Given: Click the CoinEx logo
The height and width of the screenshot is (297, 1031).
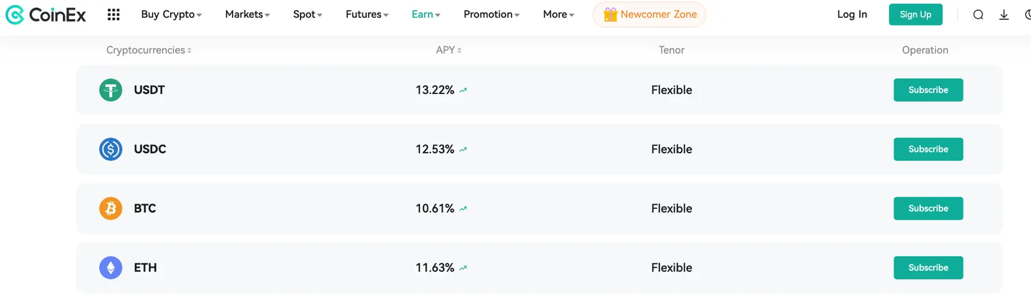Looking at the screenshot, I should 46,15.
